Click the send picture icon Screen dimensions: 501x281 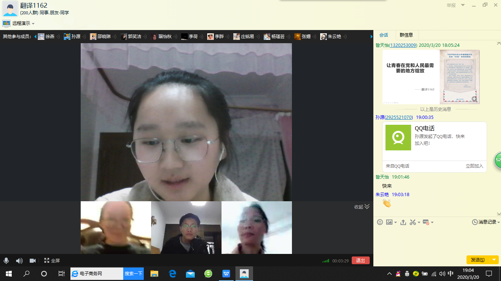click(x=389, y=222)
